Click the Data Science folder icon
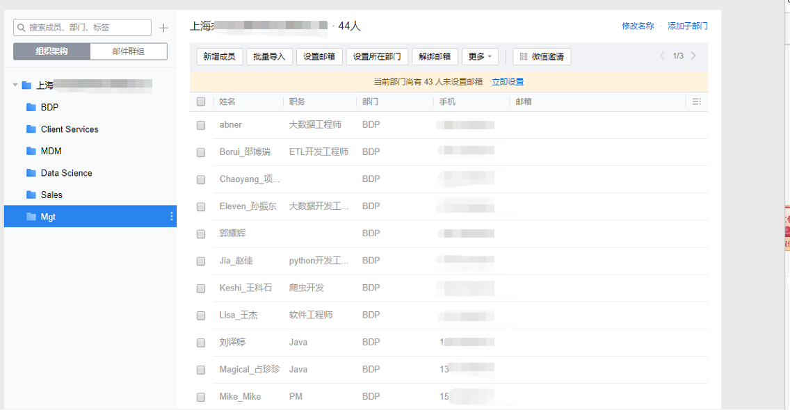 [x=32, y=173]
